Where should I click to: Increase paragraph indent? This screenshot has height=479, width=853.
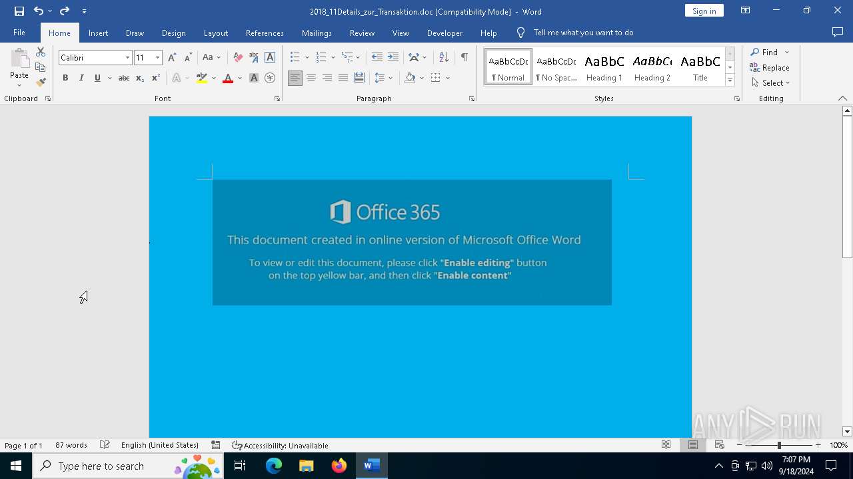click(x=393, y=57)
